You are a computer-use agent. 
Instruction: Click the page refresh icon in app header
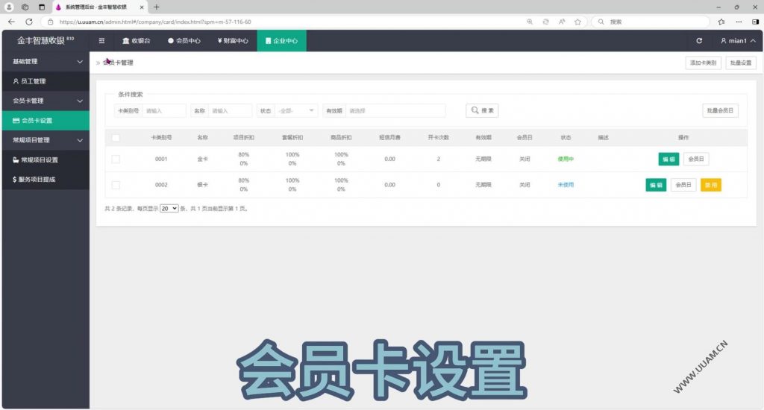coord(699,41)
